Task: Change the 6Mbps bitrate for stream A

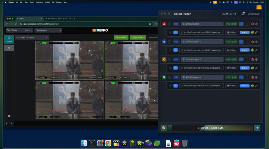Action: [x=232, y=32]
